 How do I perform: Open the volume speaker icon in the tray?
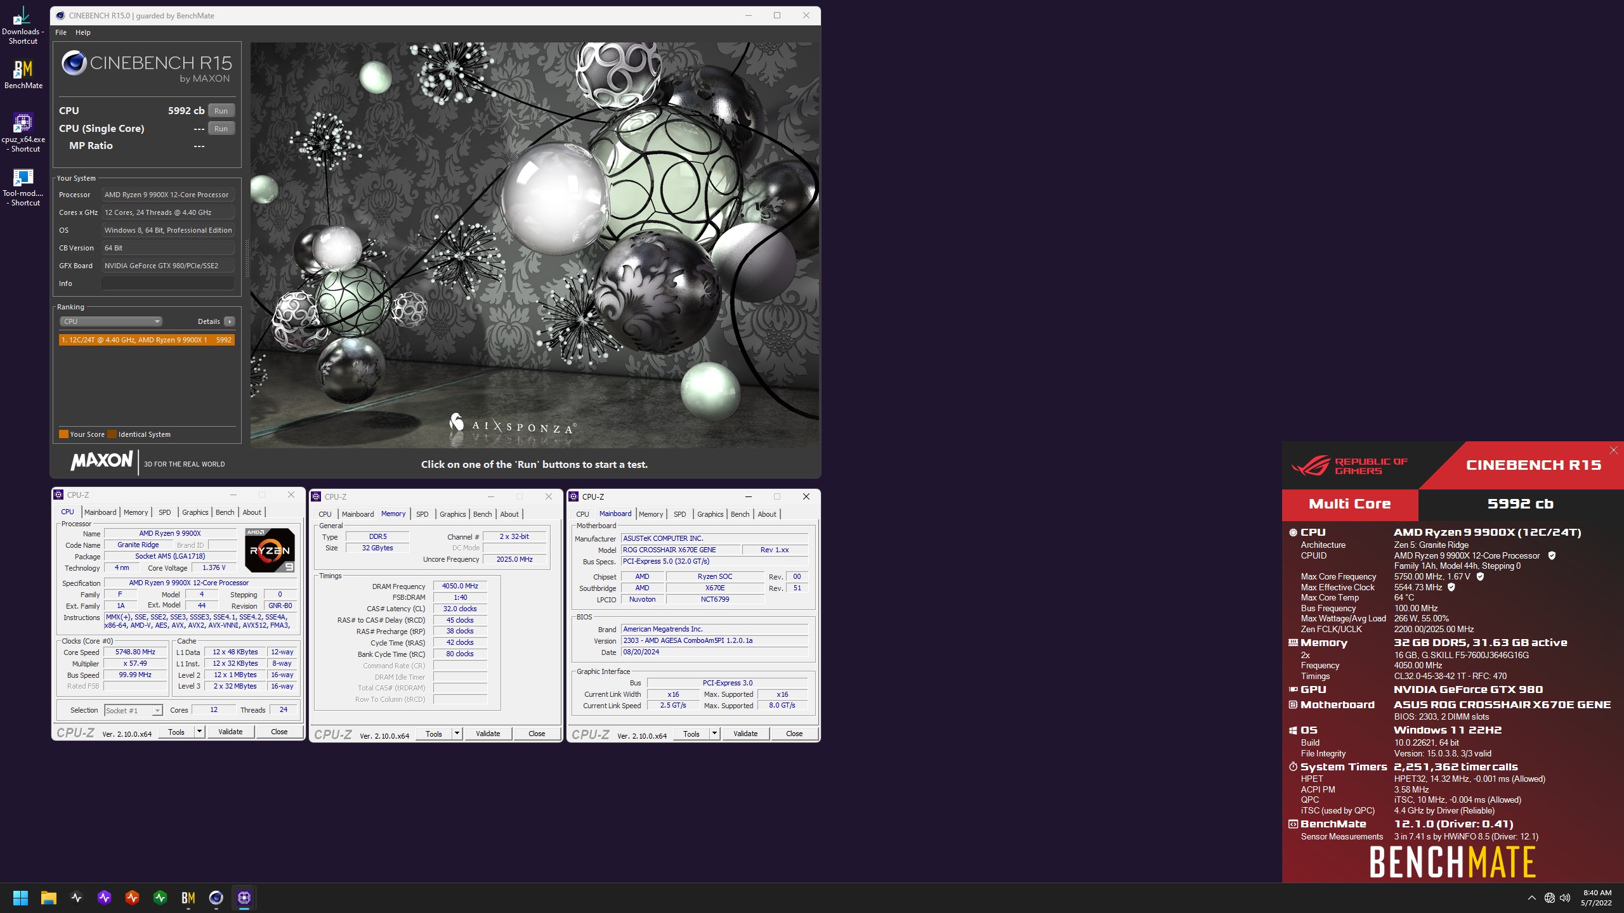tap(1565, 898)
